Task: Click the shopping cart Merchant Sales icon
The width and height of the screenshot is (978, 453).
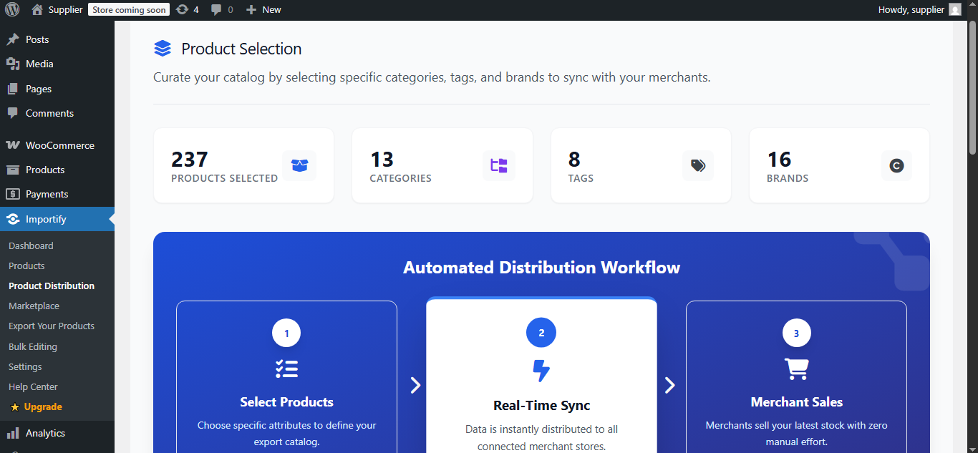Action: [796, 369]
